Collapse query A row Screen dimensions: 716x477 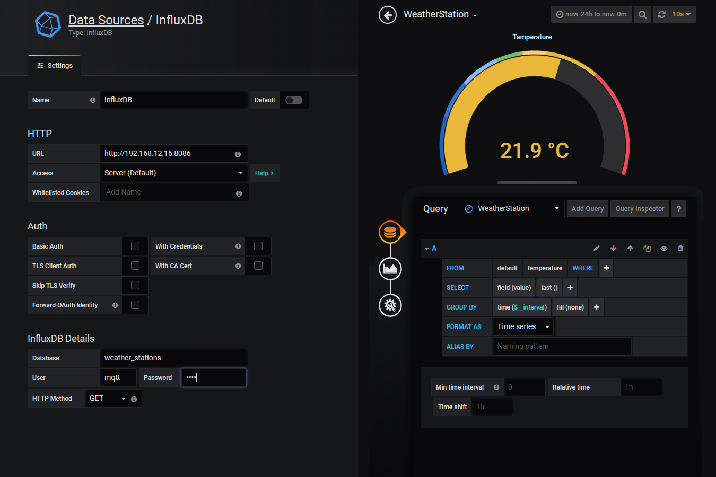(427, 249)
